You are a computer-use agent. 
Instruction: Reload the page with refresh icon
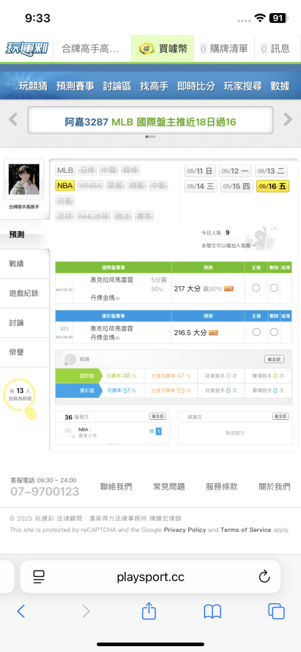click(265, 576)
